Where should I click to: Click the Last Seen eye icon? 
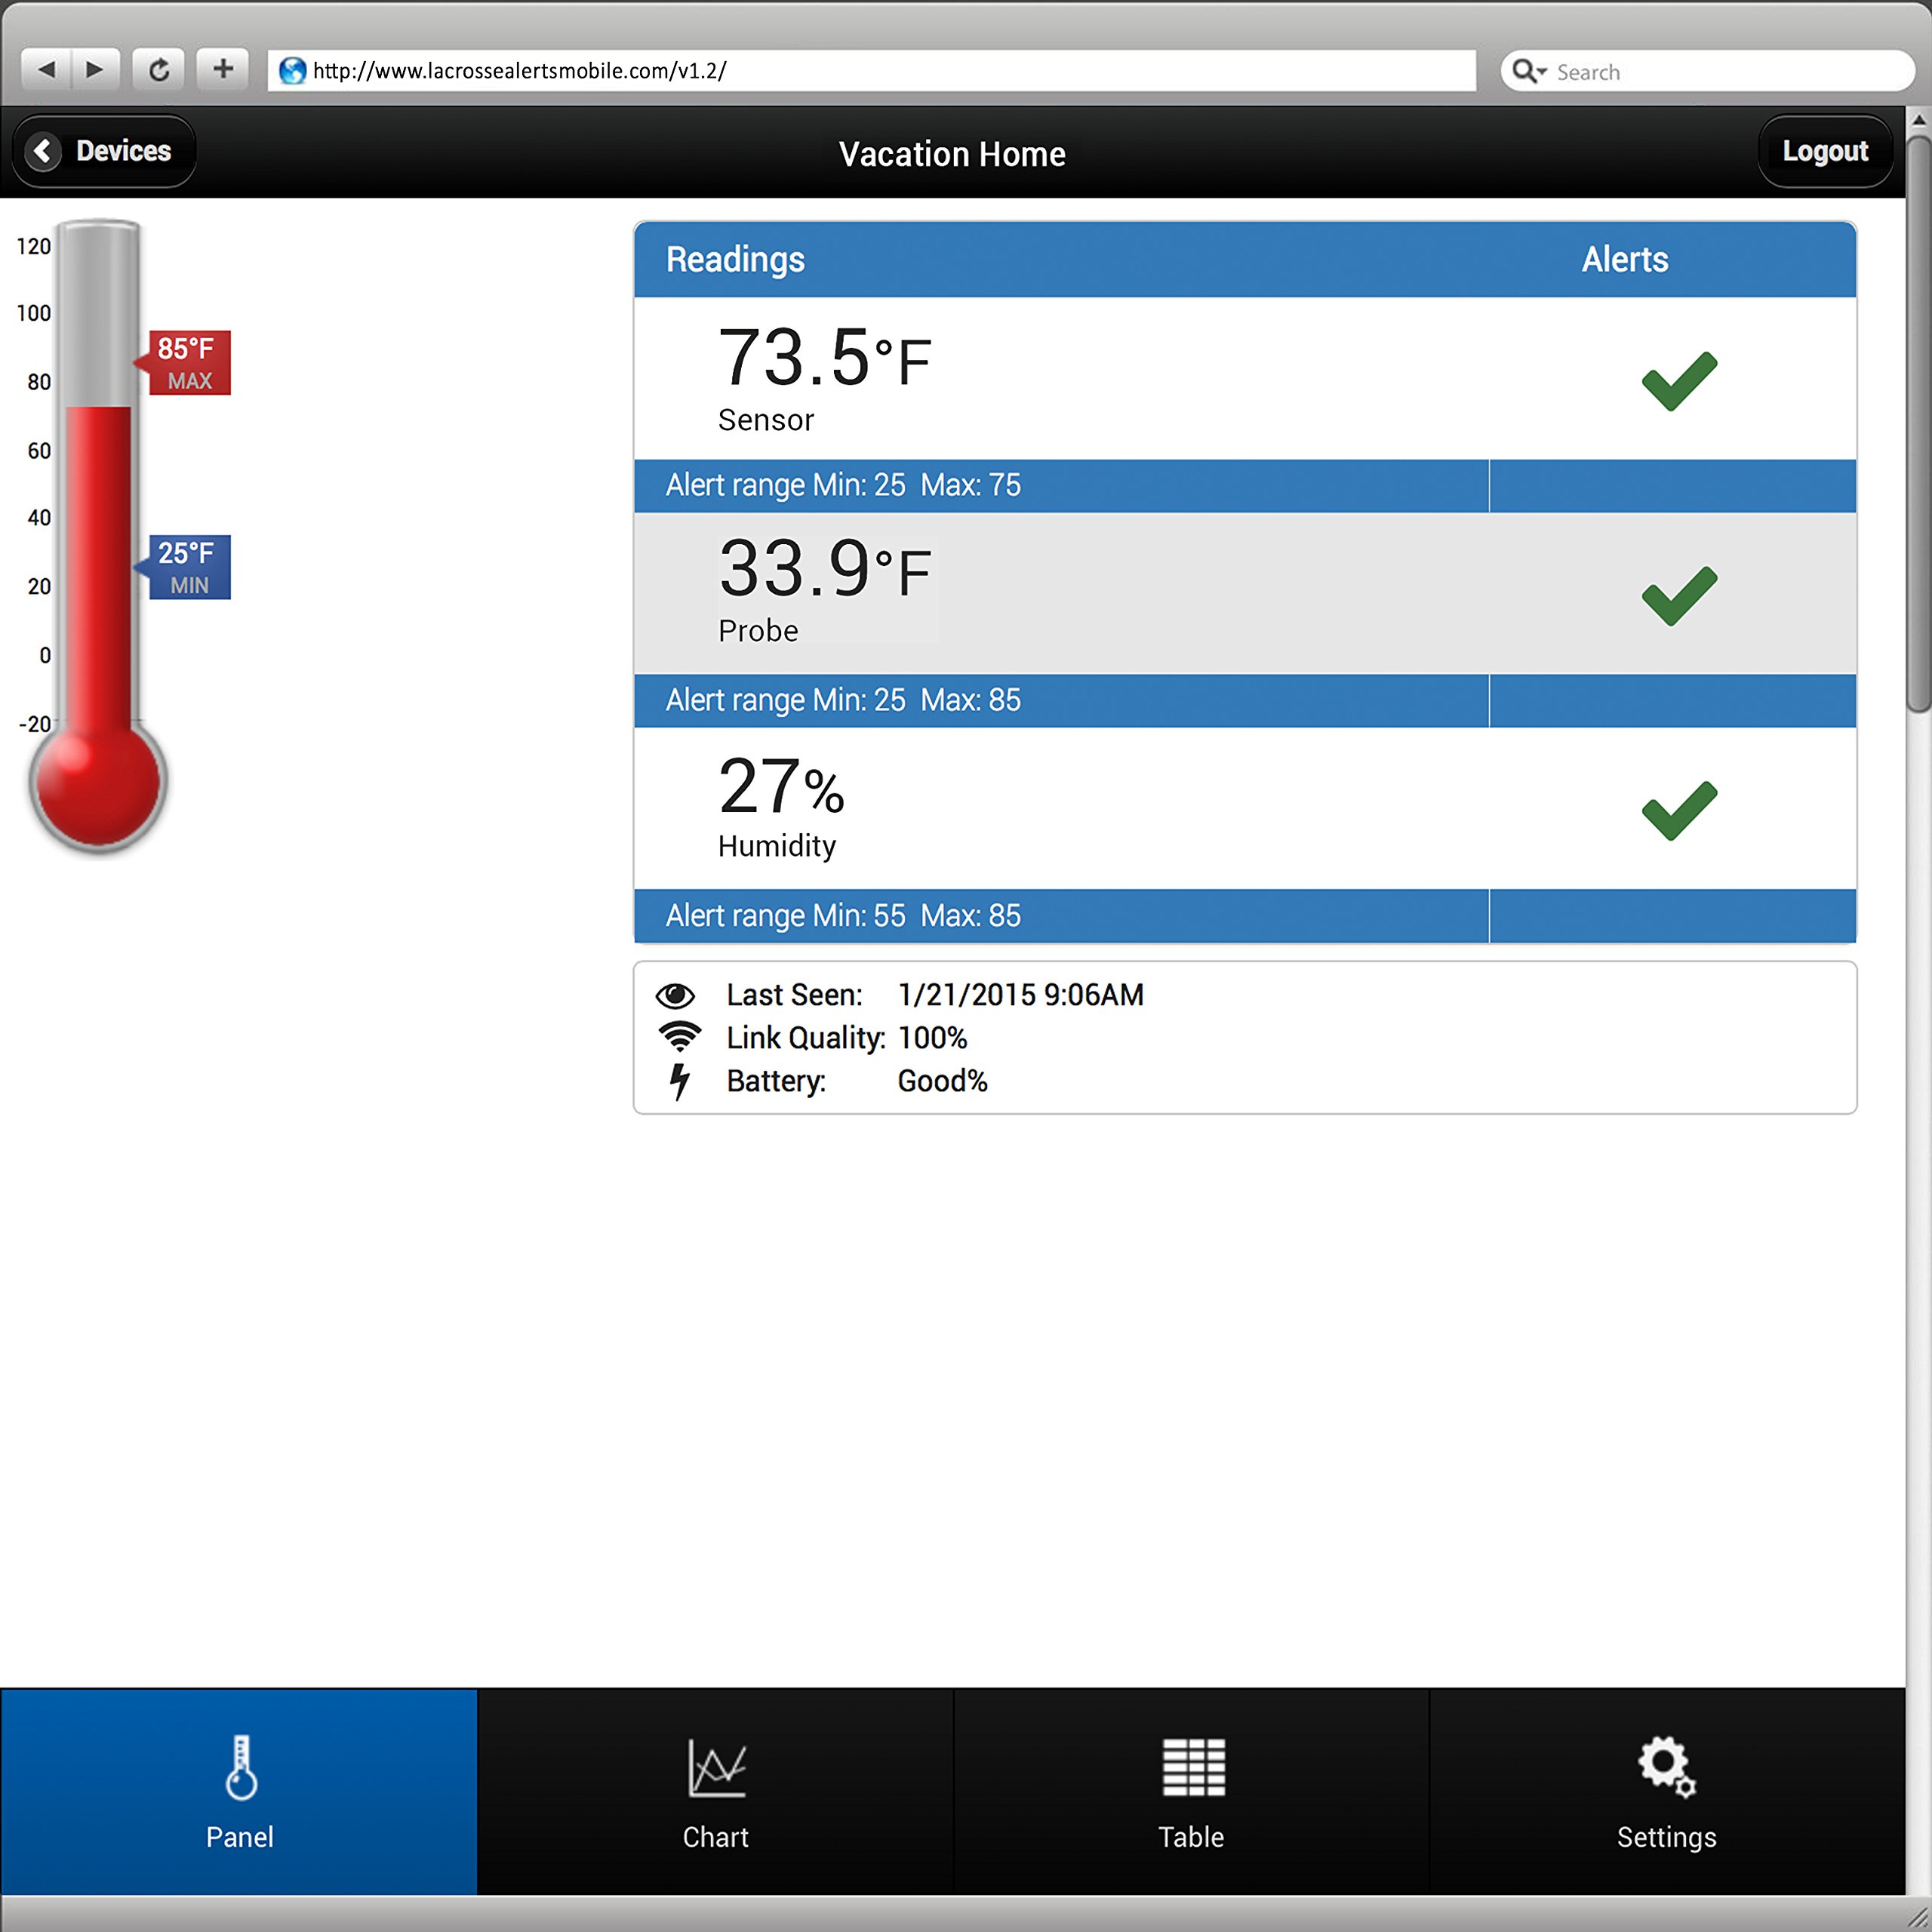675,995
